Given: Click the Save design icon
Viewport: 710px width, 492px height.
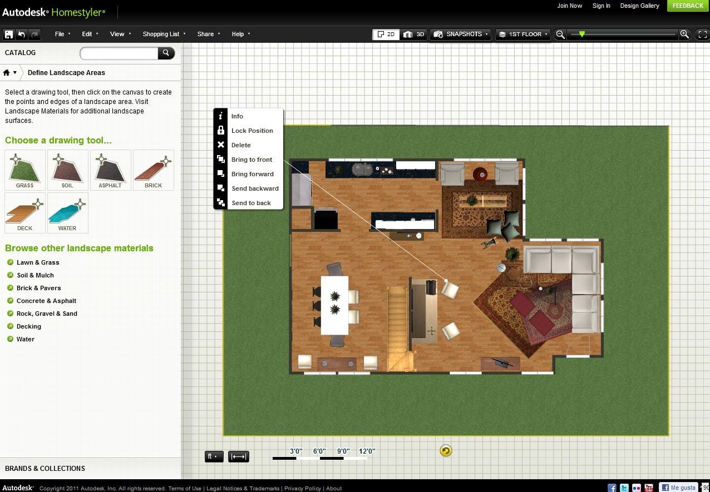Looking at the screenshot, I should 8,34.
